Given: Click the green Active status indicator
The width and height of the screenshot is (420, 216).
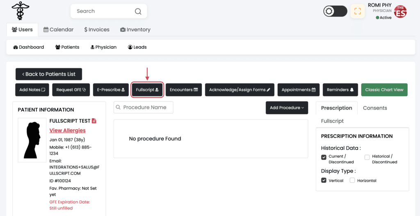Looking at the screenshot, I should click(383, 18).
